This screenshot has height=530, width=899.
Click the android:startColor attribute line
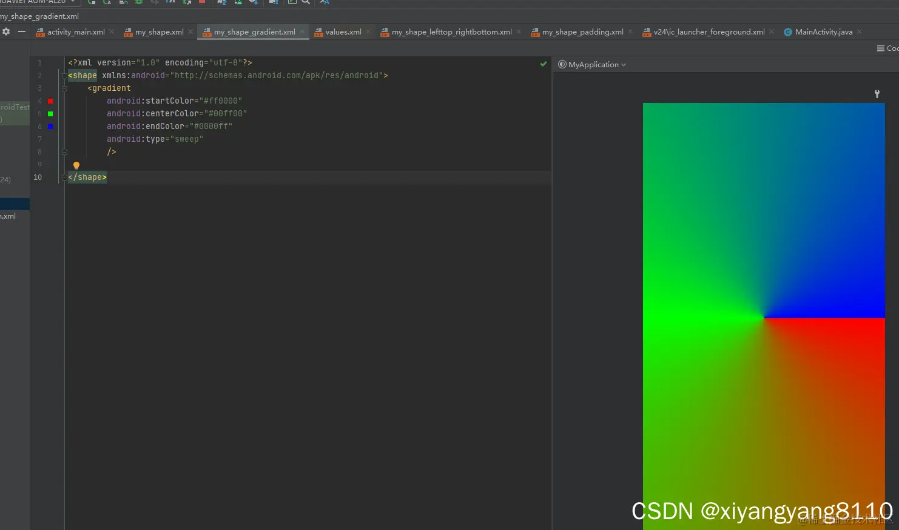(x=175, y=101)
